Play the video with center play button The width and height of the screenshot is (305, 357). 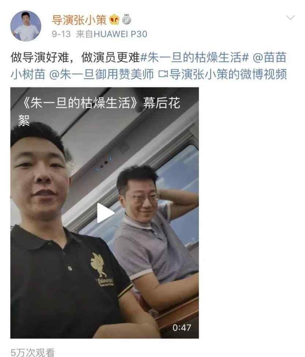(105, 213)
